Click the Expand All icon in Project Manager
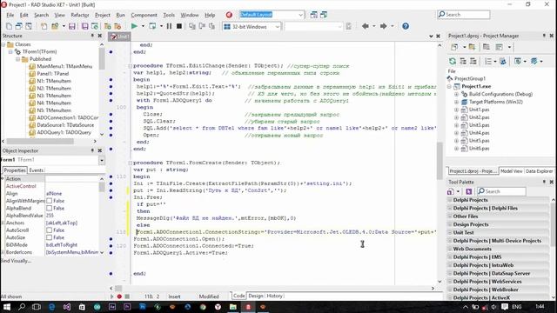 [463, 62]
